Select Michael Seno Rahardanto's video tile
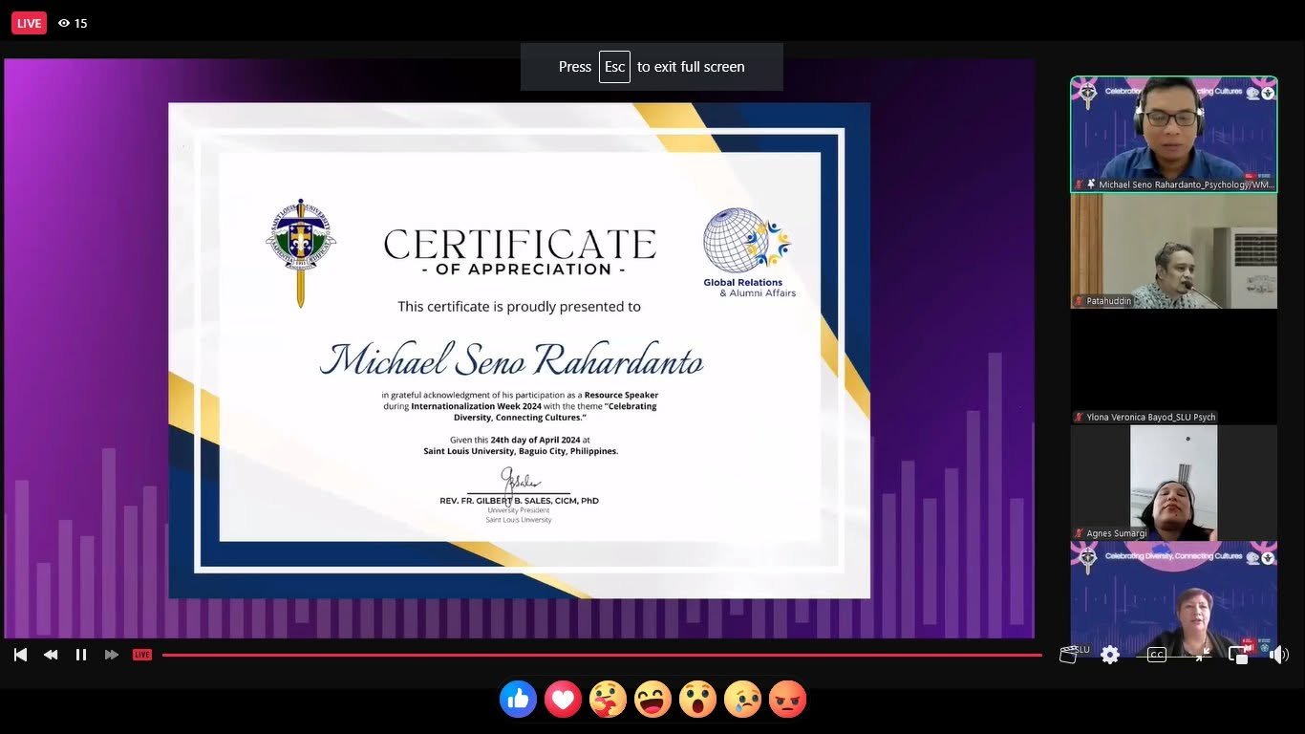The height and width of the screenshot is (734, 1305). pos(1174,135)
